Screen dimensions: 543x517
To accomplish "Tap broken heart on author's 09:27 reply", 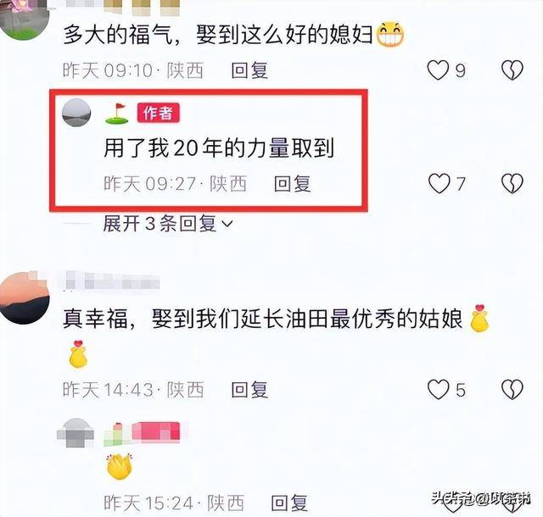I will [x=512, y=183].
